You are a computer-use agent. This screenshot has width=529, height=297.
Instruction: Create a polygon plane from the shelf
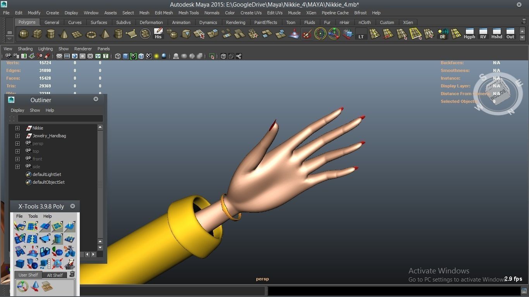click(77, 34)
